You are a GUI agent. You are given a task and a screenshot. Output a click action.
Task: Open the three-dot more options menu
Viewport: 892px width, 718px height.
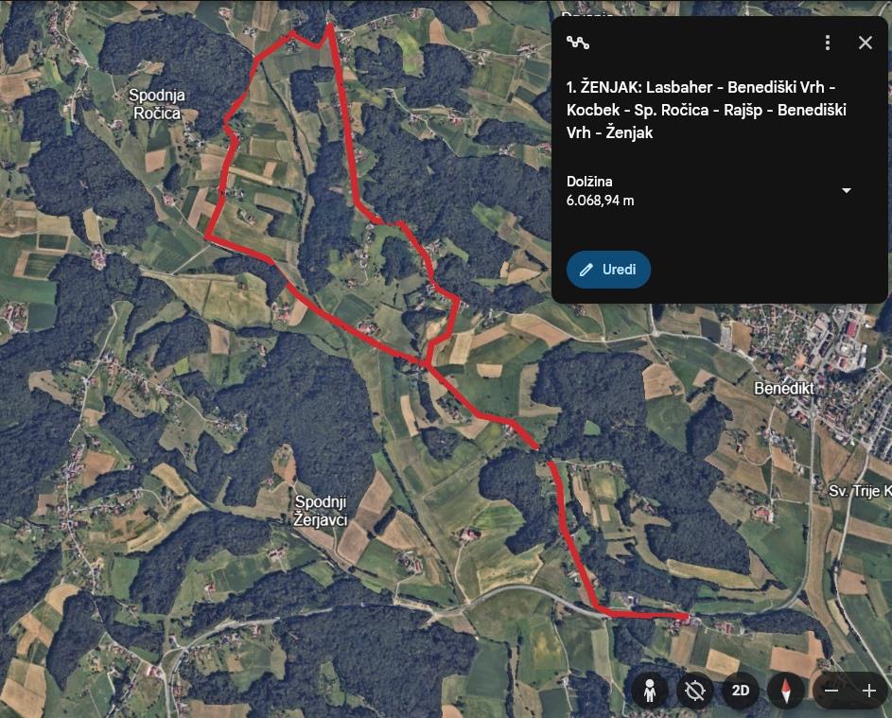point(828,43)
